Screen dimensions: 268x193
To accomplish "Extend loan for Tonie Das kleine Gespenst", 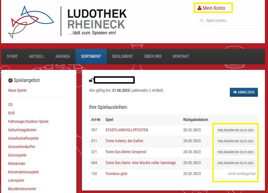I will point(235,152).
